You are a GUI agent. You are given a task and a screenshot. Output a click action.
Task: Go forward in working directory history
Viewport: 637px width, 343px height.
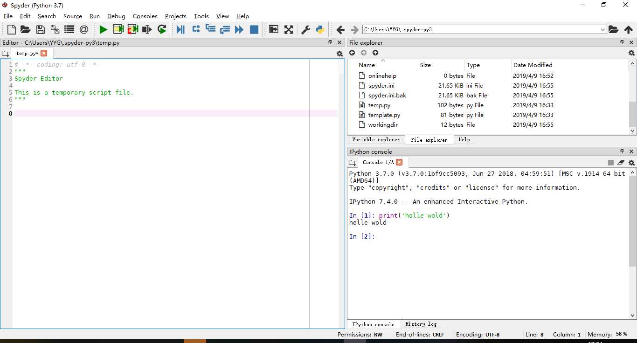(x=354, y=29)
